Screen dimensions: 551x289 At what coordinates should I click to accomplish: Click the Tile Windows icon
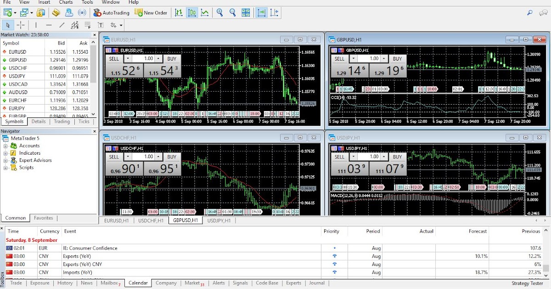[246, 13]
